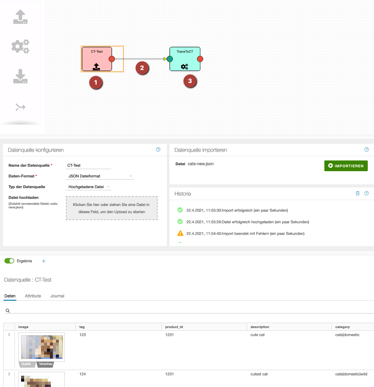This screenshot has width=374, height=387.
Task: Toggle the Ergebnis switch off
Action: coord(10,261)
